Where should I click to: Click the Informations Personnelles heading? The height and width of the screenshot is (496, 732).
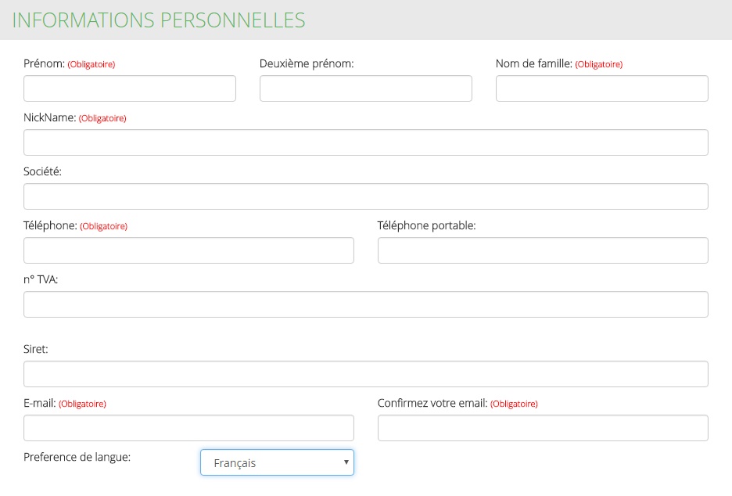pyautogui.click(x=159, y=20)
